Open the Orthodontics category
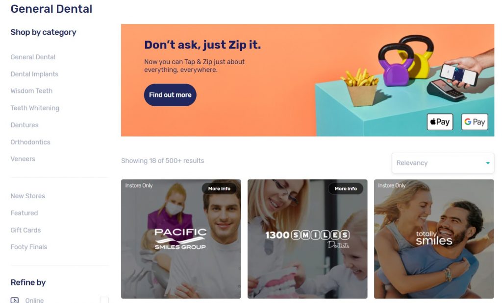Screen dimensions: 502x303 tap(30, 142)
